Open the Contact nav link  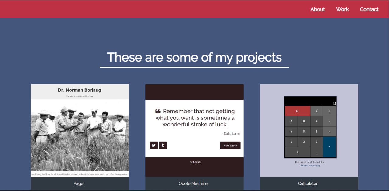[x=369, y=9]
